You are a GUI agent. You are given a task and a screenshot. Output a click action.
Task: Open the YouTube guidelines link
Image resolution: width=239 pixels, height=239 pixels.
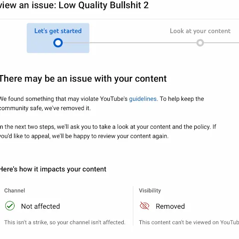(x=143, y=99)
